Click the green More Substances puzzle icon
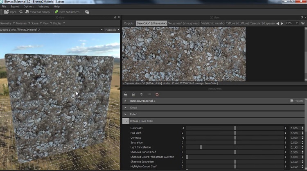 [56, 12]
